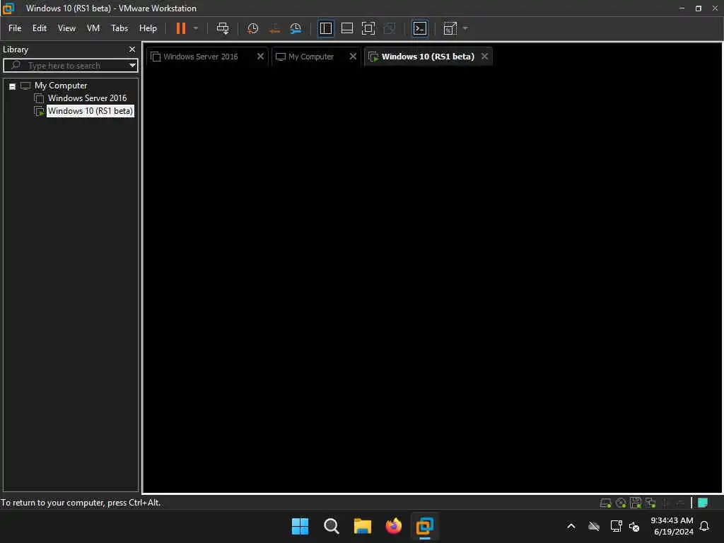
Task: Toggle the thumbnail bar view button
Action: (x=346, y=28)
